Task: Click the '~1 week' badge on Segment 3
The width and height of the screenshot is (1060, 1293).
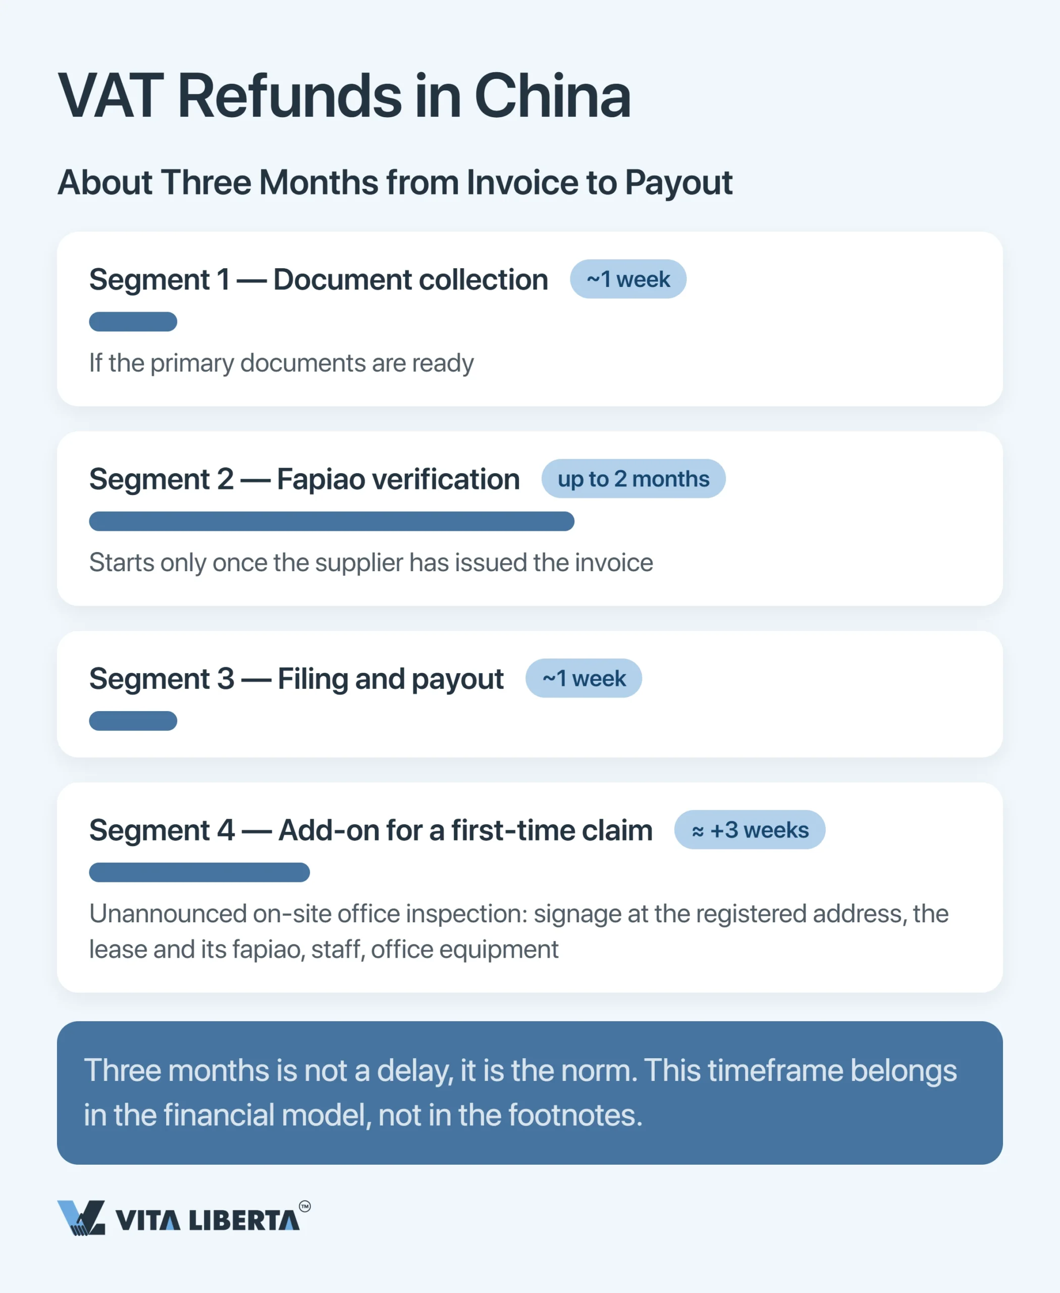Action: tap(583, 678)
